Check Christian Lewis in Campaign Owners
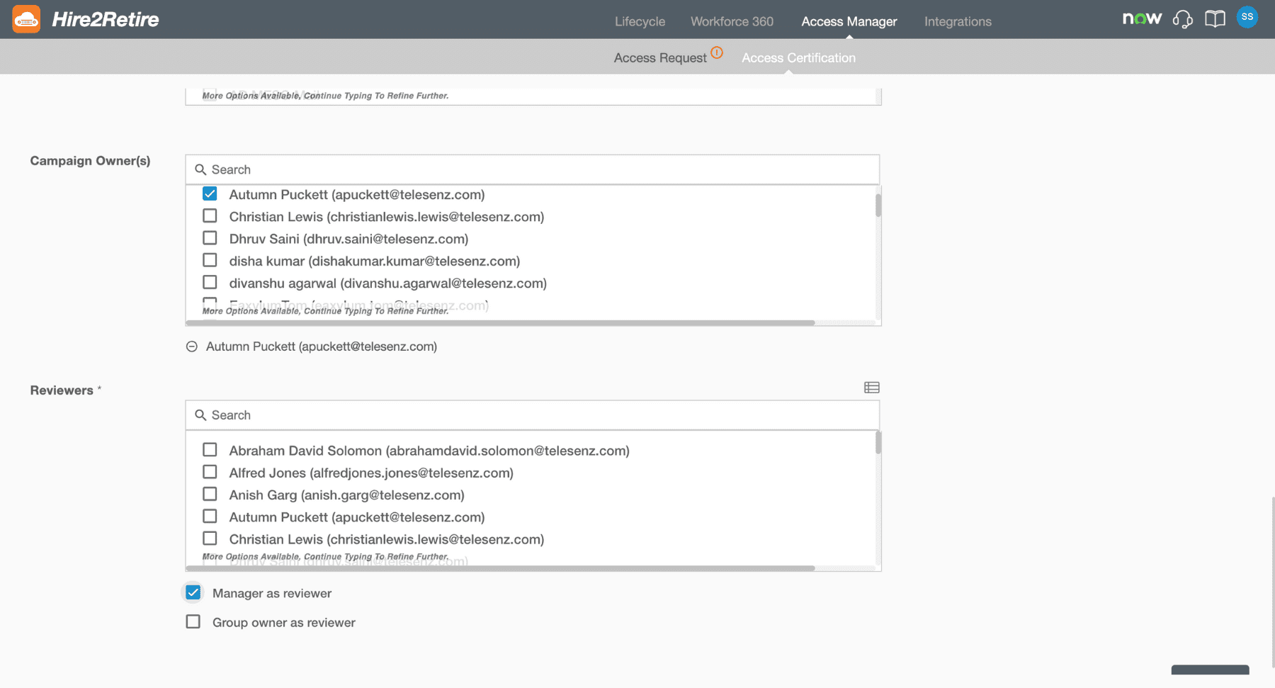1275x688 pixels. click(210, 216)
